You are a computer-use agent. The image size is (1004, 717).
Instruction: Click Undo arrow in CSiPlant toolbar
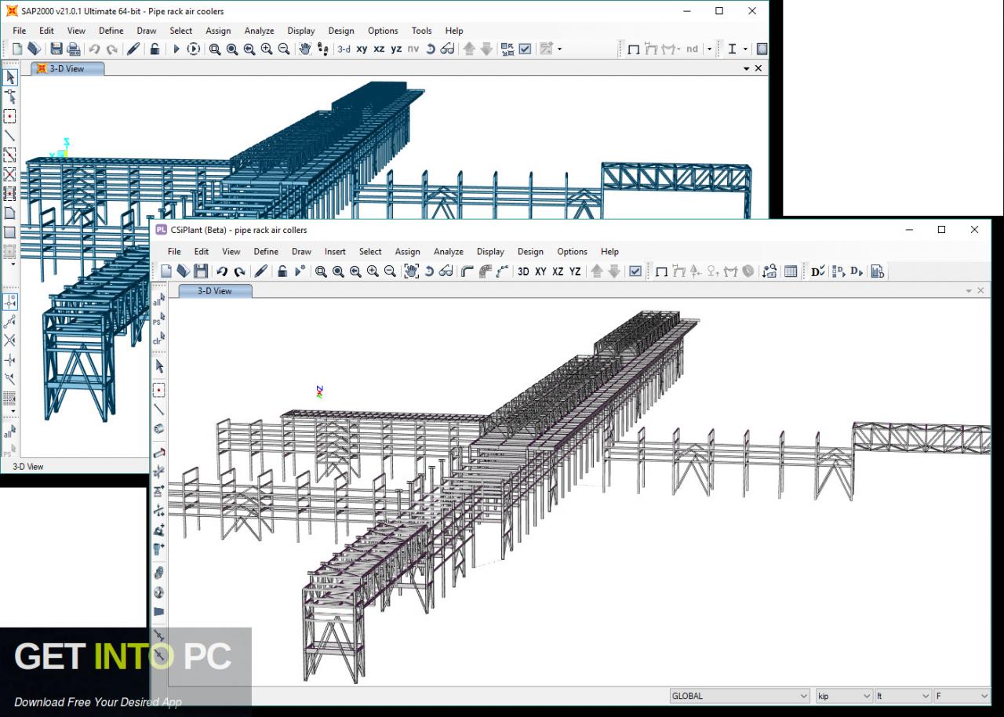click(x=222, y=271)
